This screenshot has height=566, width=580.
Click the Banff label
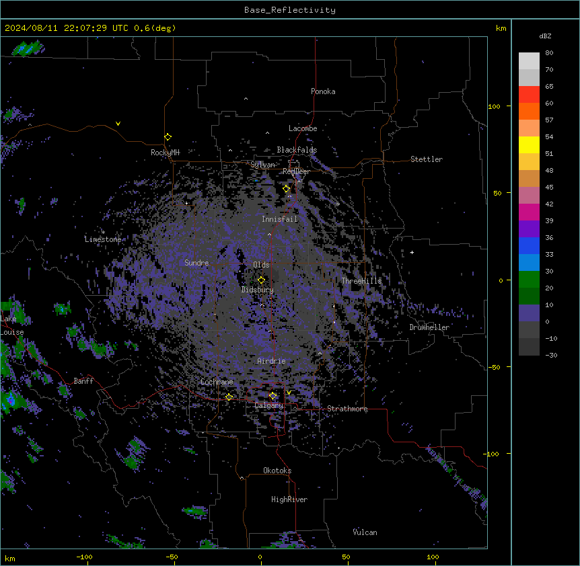click(83, 381)
